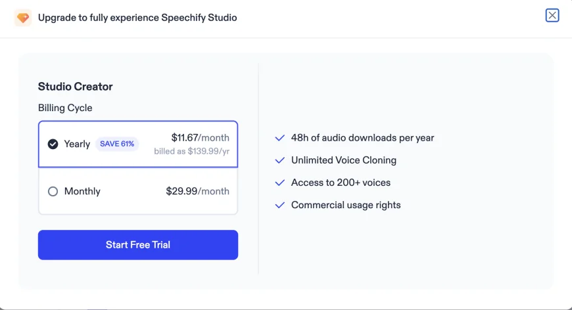Click checkmark beside Access to 200+ voices
572x310 pixels.
279,183
